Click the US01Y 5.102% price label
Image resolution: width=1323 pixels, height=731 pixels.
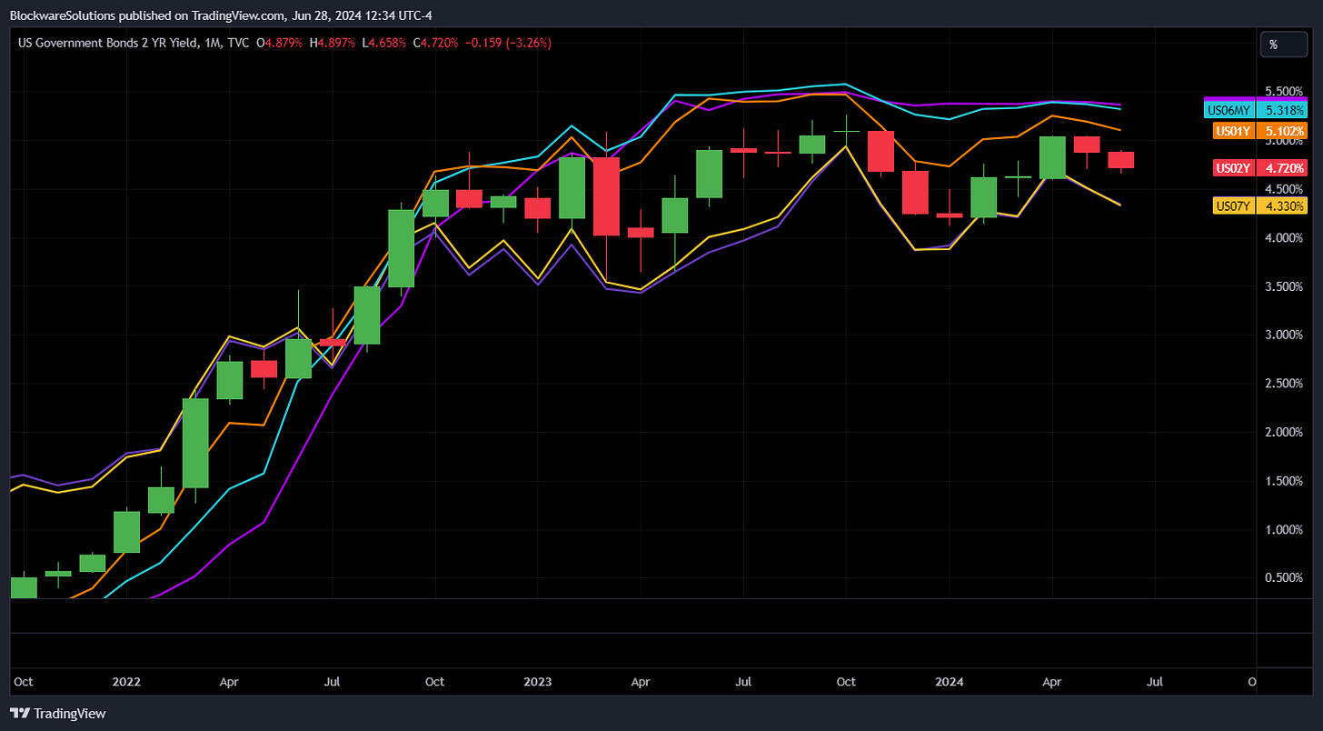(1259, 131)
